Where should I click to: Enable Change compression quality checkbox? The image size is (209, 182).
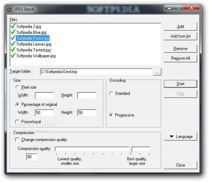coord(17,140)
